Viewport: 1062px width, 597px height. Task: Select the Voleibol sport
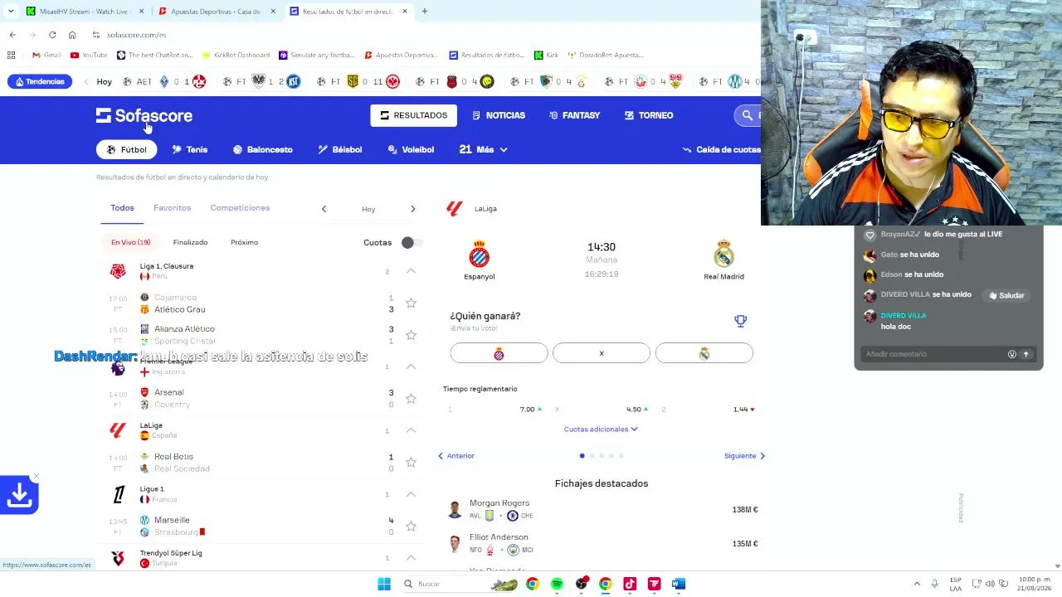[412, 149]
